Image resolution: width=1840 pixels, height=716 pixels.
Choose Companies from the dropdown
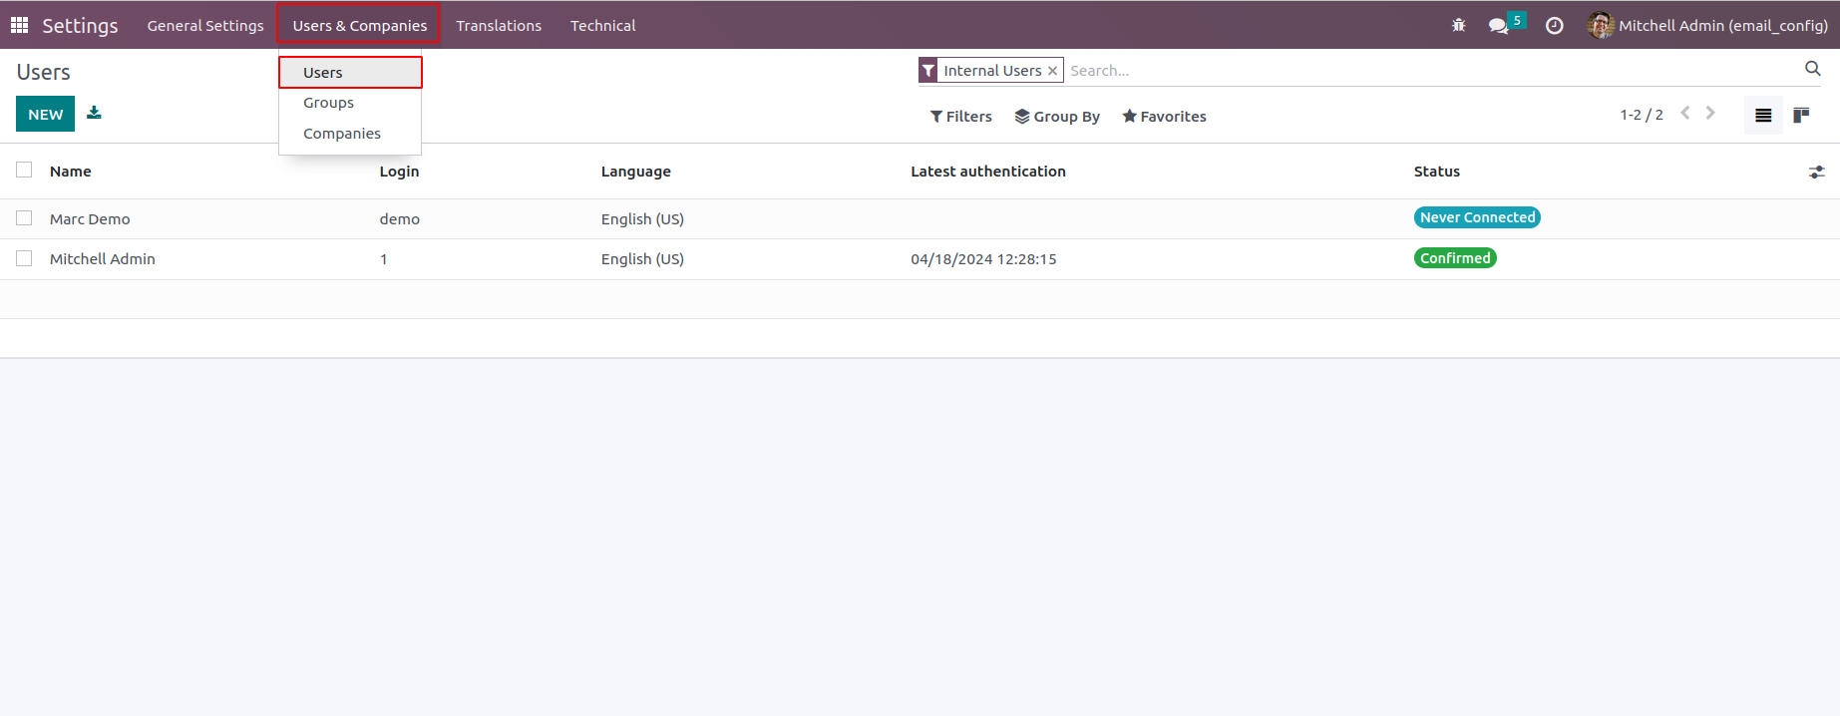point(350,134)
